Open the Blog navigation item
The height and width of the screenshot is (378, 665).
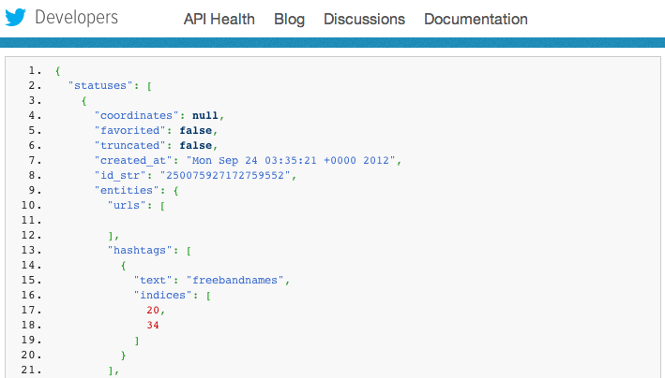point(289,19)
